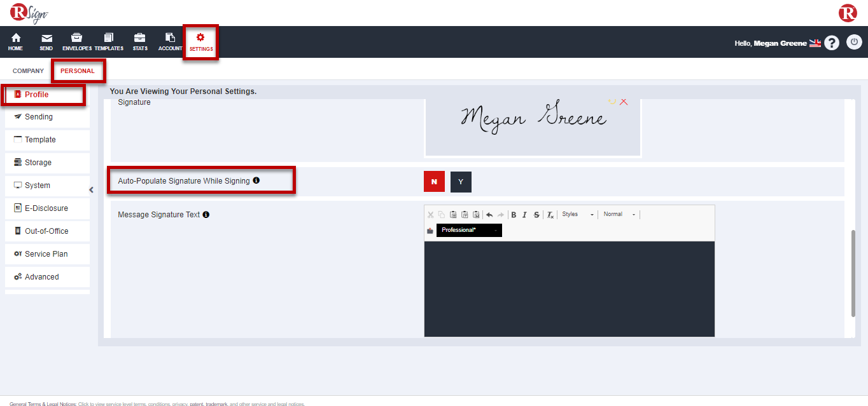Viewport: 868px width, 406px height.
Task: Open the Normal format dropdown
Action: pyautogui.click(x=620, y=215)
